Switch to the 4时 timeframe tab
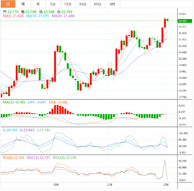Image resolution: width=194 pixels, height=191 pixels. [x=112, y=4]
